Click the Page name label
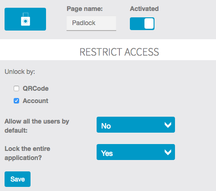 coord(85,9)
